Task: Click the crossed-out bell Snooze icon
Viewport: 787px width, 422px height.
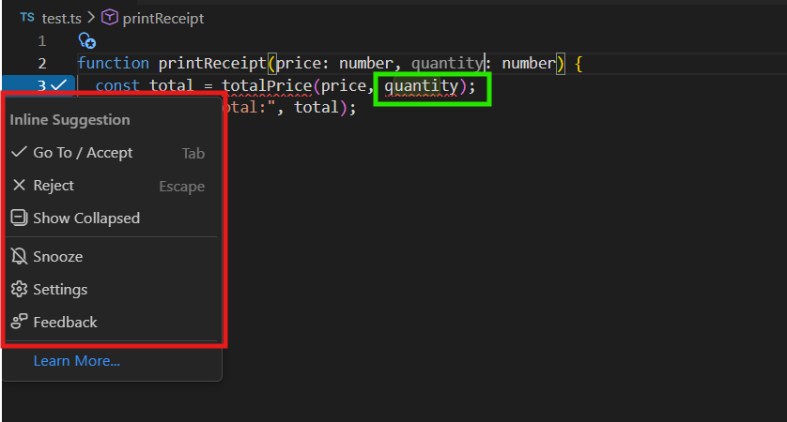Action: [19, 256]
